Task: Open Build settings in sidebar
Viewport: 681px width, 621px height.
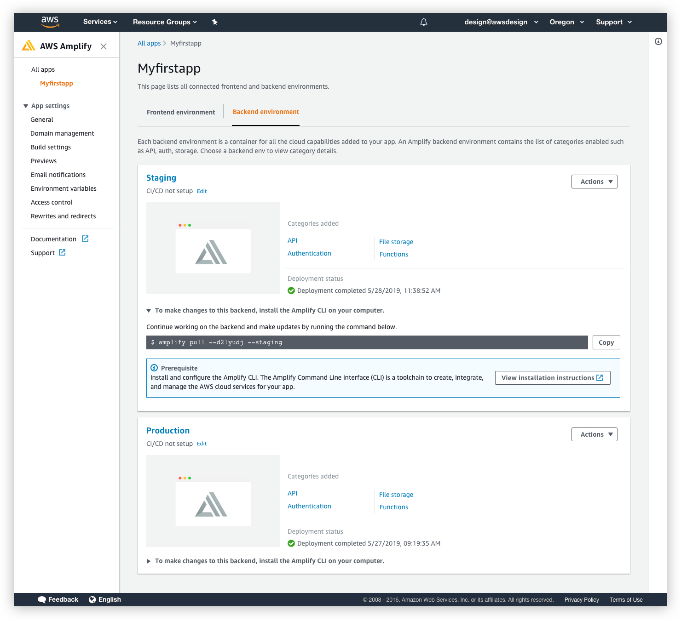Action: (51, 147)
